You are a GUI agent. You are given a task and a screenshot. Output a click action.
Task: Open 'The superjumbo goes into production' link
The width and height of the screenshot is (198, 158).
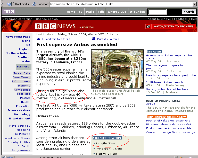166,67
